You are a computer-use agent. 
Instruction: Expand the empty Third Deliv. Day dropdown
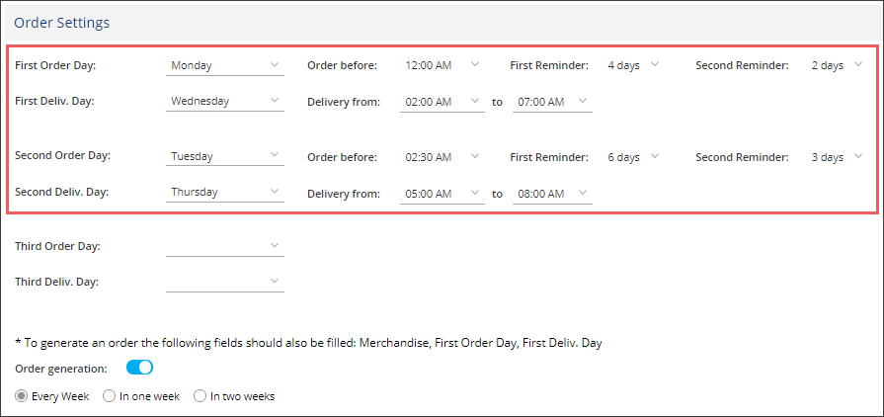coord(225,283)
